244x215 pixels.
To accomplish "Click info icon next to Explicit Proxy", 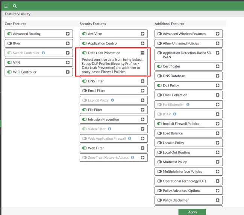I will [112, 100].
